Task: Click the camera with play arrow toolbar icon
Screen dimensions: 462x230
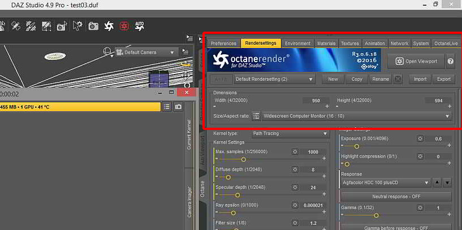Action: [x=62, y=26]
